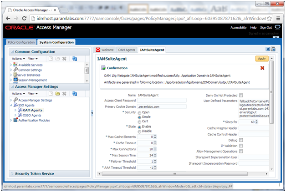Click the Available Services icon

15,65
